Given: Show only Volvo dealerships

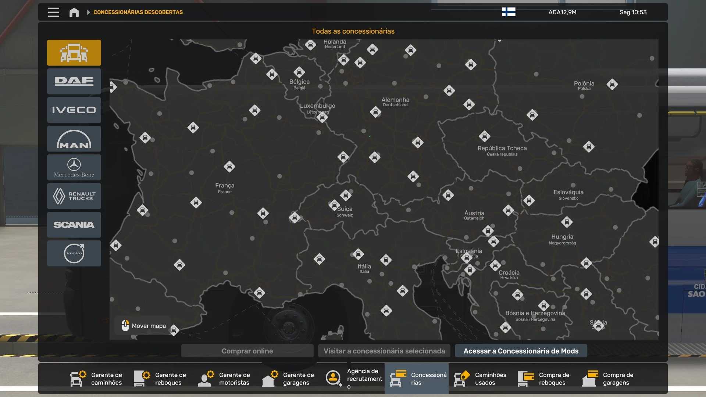Looking at the screenshot, I should click(x=74, y=253).
